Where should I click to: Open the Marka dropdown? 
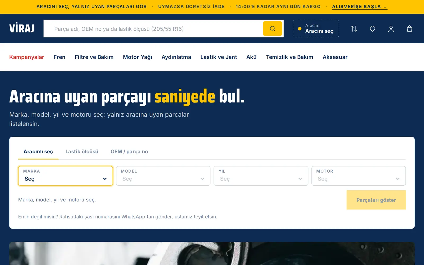[65, 176]
